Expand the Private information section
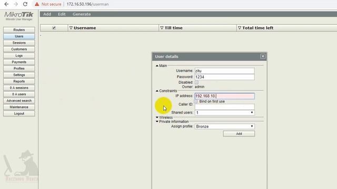 click(x=157, y=121)
